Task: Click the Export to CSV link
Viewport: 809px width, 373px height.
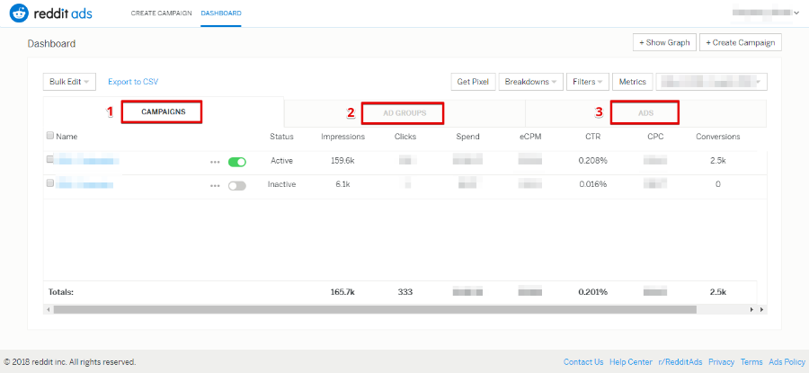Action: click(x=133, y=82)
